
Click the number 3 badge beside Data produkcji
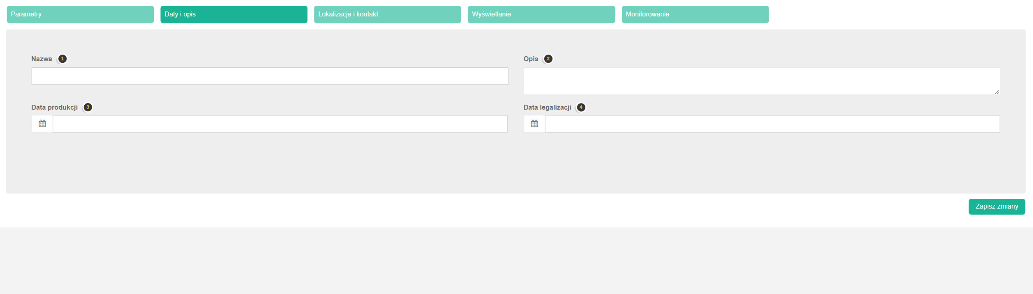[88, 107]
